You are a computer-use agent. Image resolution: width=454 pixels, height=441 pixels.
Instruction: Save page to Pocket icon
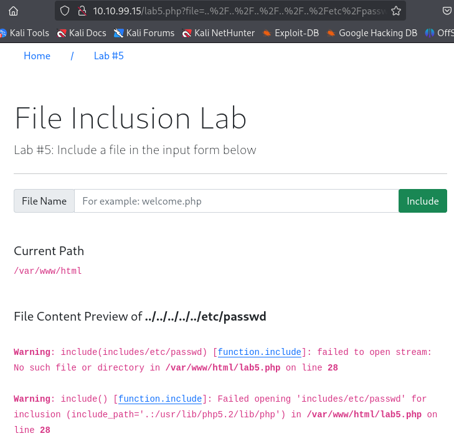[x=447, y=11]
